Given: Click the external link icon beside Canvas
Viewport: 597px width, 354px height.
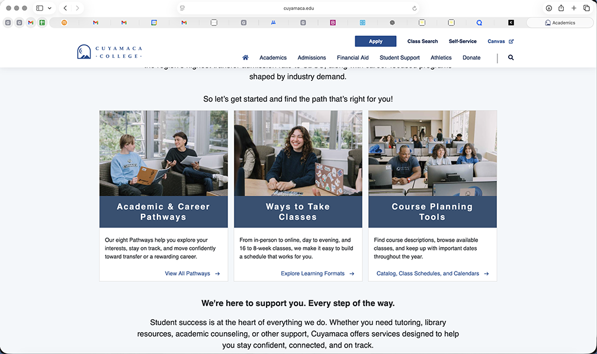Looking at the screenshot, I should coord(511,41).
